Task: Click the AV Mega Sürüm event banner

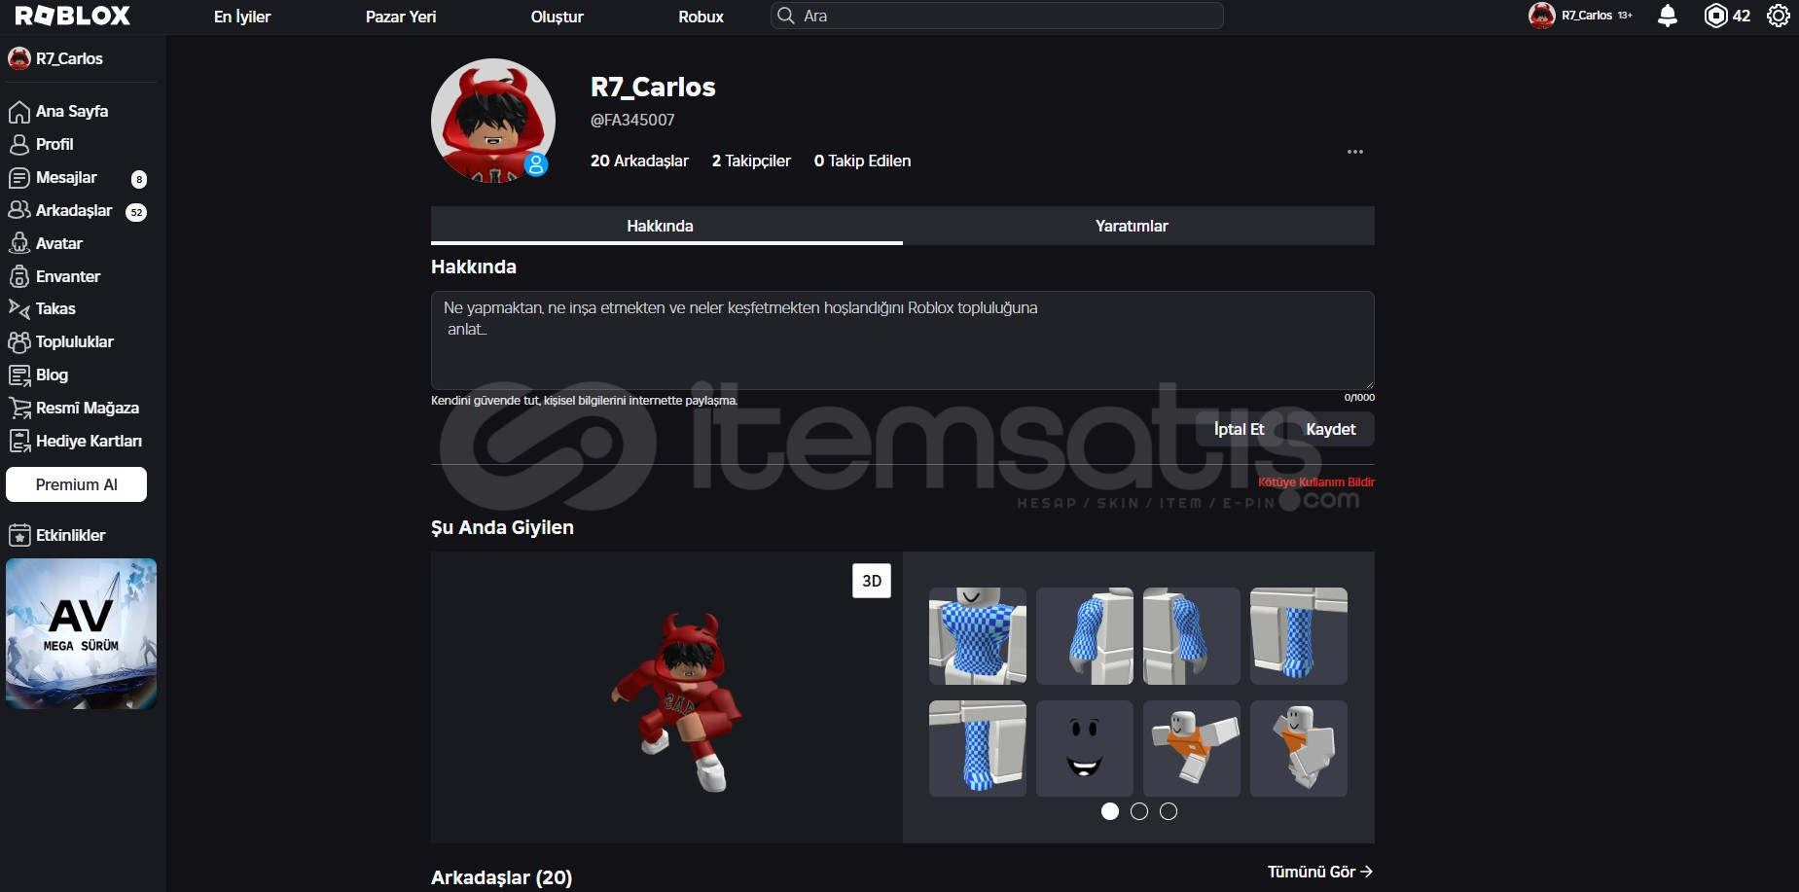Action: tap(82, 633)
